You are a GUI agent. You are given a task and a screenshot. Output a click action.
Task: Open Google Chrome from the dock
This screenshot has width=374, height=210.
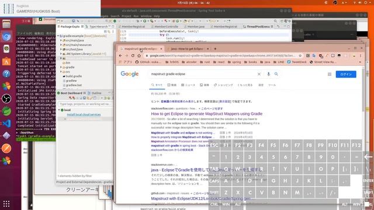(x=6, y=36)
